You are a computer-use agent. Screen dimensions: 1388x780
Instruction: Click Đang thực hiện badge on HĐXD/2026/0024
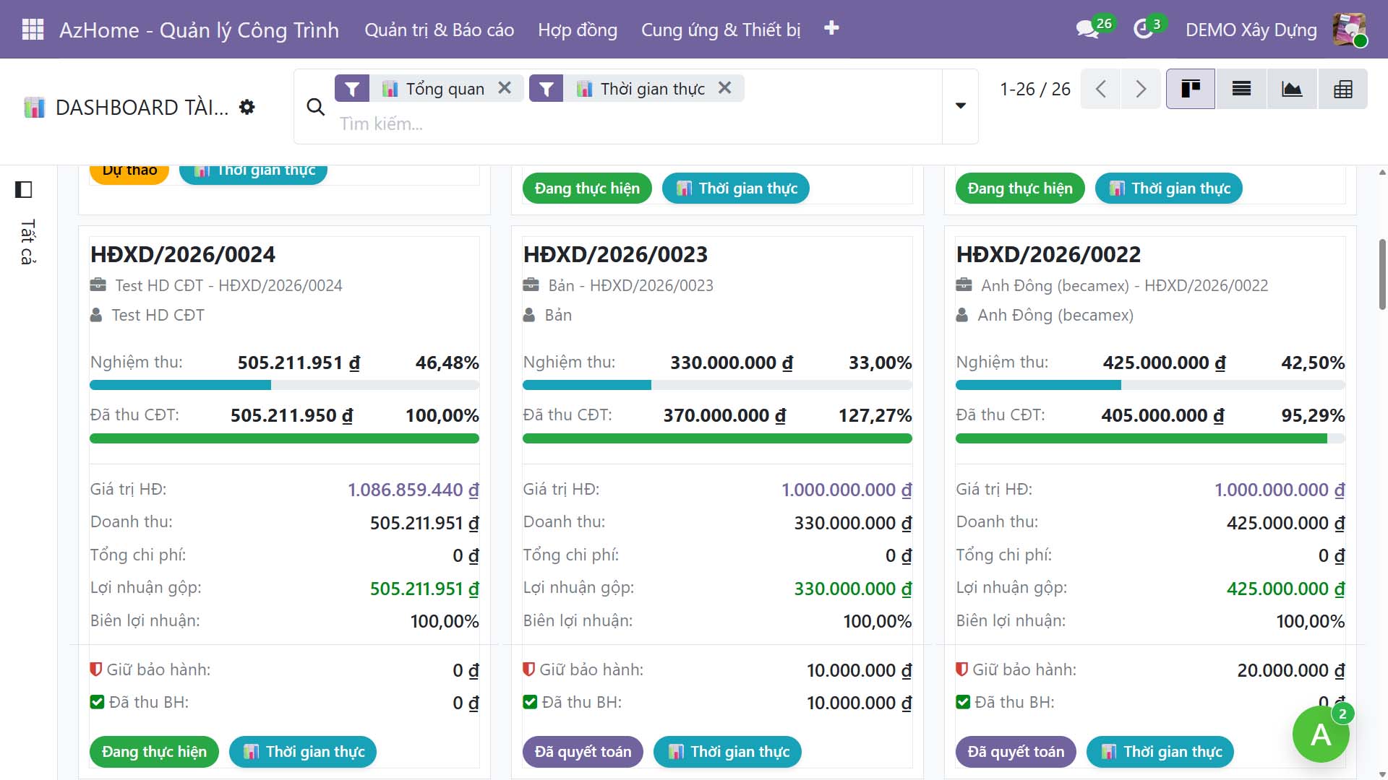154,752
